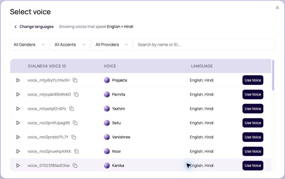Copy voice ID voice_mtjxyab95MAVkO
This screenshot has width=285, height=179.
76,94
